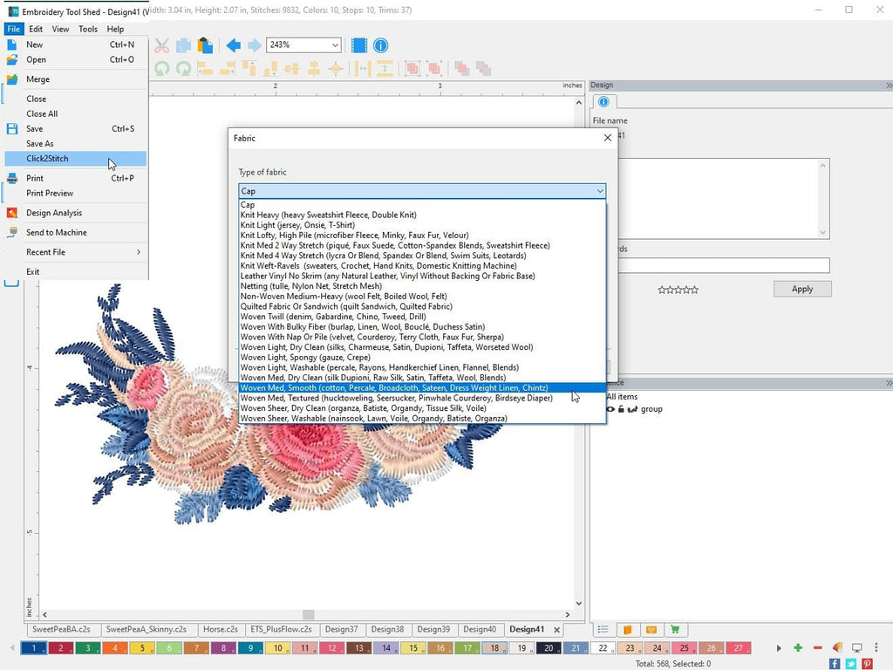Click the align bottom icon
The width and height of the screenshot is (893, 670).
[x=270, y=69]
